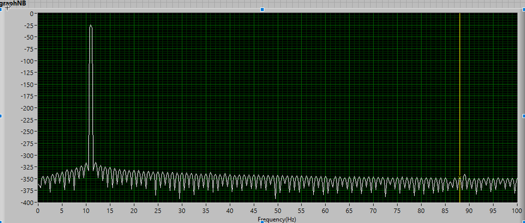Click the Frequency(Hz) axis label
This screenshot has width=525, height=223.
[x=277, y=220]
